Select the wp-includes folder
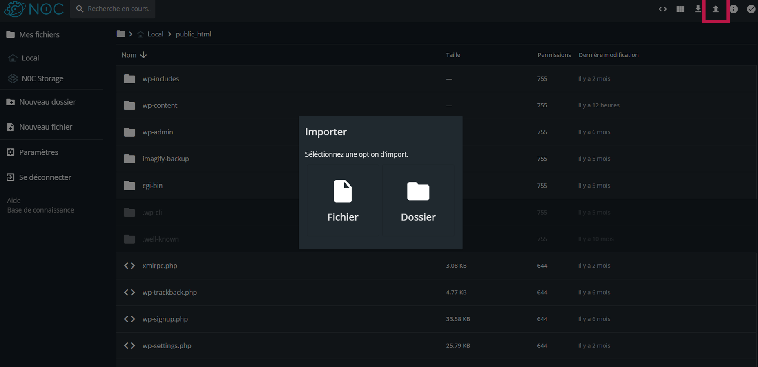 (436, 79)
